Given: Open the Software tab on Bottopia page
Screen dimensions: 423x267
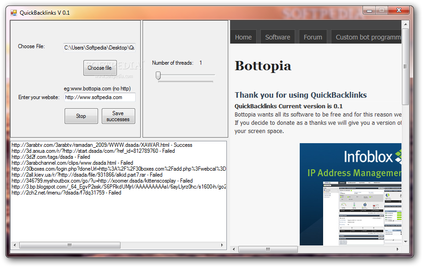Looking at the screenshot, I should [278, 37].
